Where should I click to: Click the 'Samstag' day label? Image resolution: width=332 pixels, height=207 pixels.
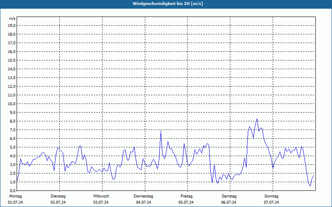229,196
